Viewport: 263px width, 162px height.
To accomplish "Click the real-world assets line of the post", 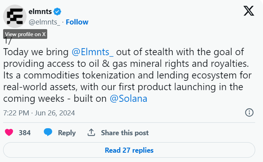I will [123, 87].
